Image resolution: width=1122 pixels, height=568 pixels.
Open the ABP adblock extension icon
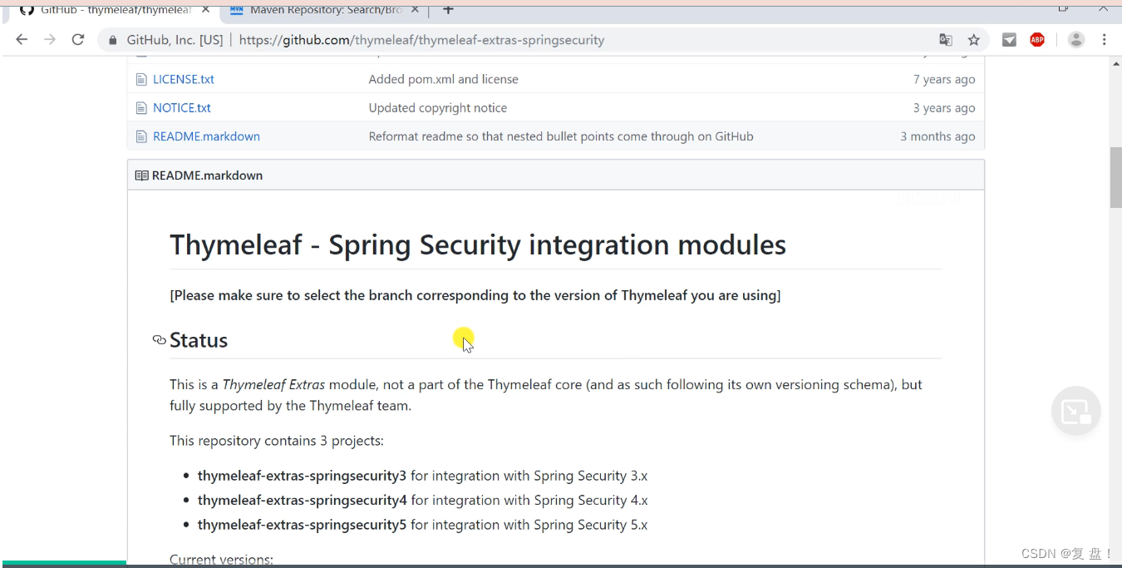[x=1037, y=40]
